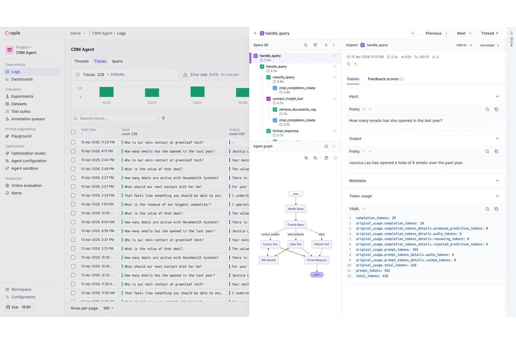516x344 pixels.
Task: Open the trace actions ellipsis menu
Action: pyautogui.click(x=412, y=33)
